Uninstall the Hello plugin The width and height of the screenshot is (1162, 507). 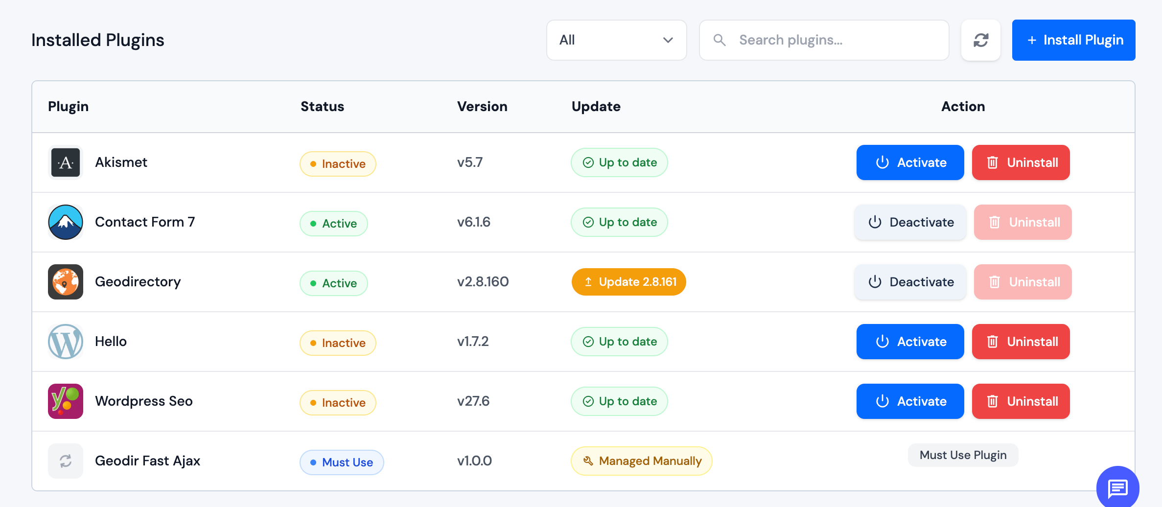pyautogui.click(x=1021, y=342)
